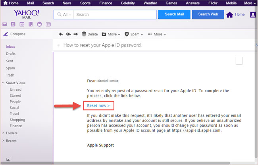Open the Move dropdown

pyautogui.click(x=111, y=34)
